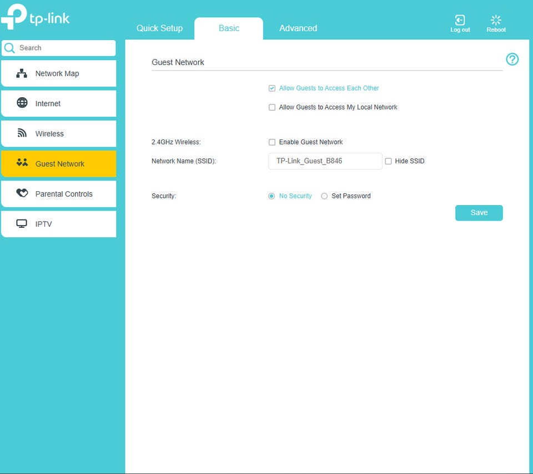Image resolution: width=533 pixels, height=474 pixels.
Task: Click the TP-Link logo
Action: (36, 16)
